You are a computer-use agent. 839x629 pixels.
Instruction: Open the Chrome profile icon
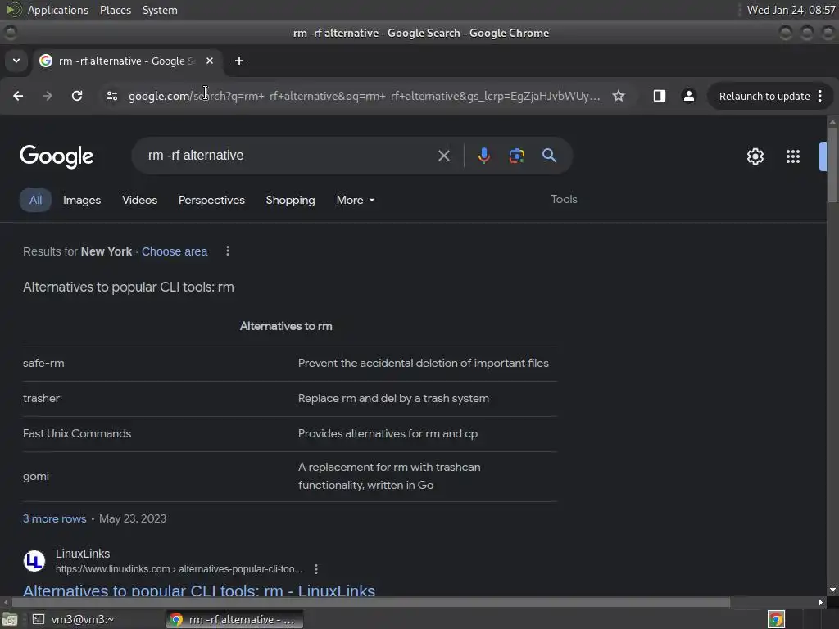coord(688,96)
